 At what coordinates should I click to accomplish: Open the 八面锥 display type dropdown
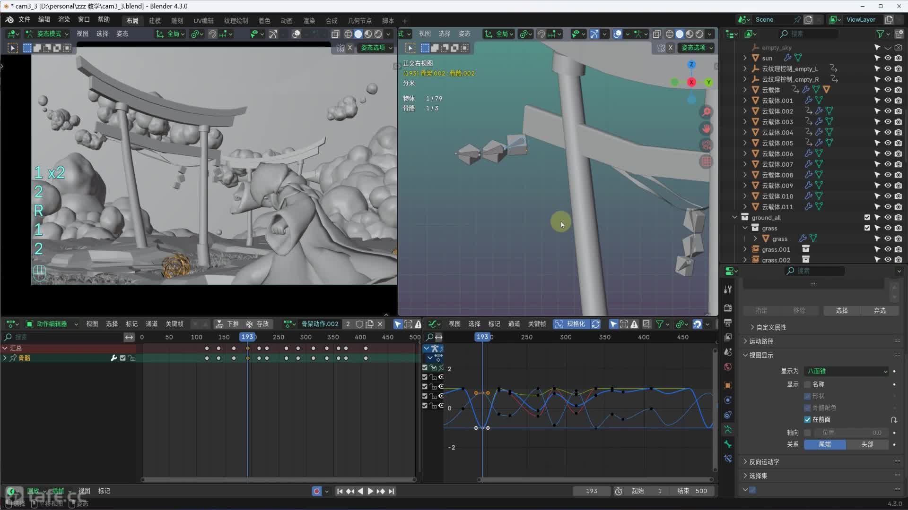click(847, 371)
